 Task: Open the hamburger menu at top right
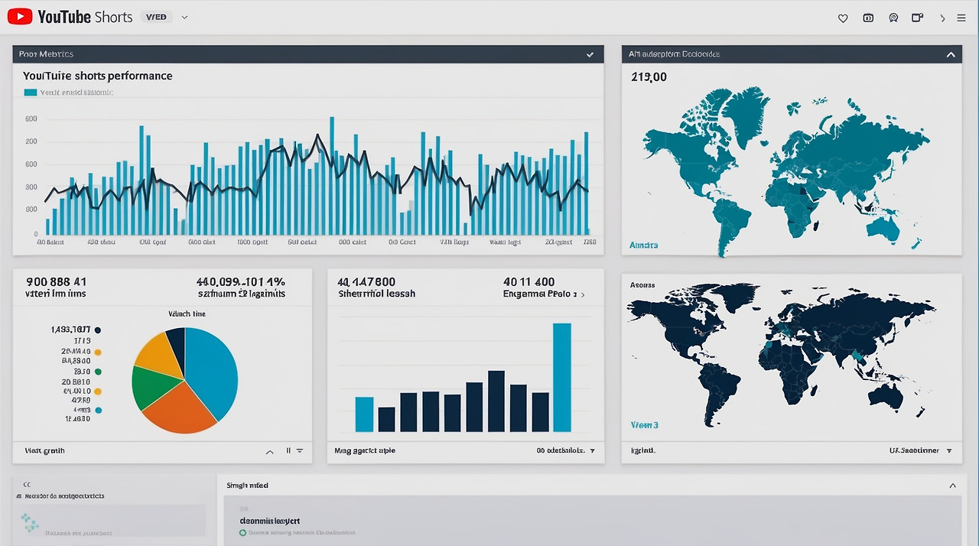961,18
